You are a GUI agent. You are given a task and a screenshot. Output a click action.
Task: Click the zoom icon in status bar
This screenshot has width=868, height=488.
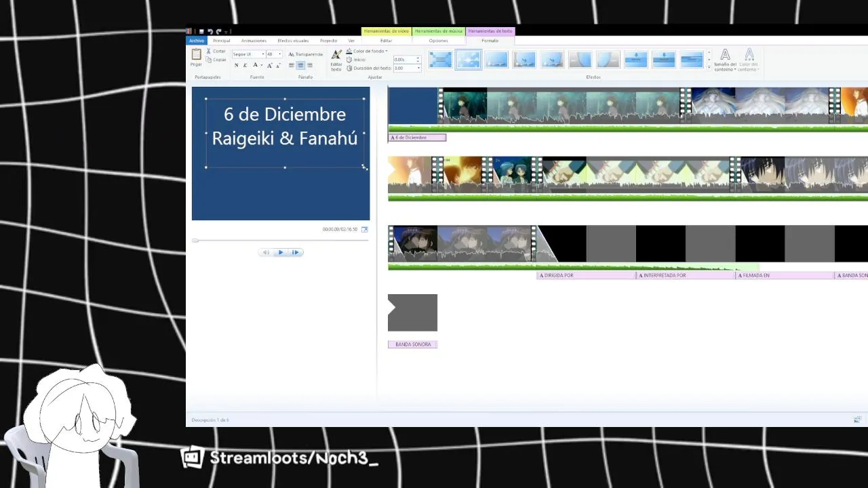pyautogui.click(x=857, y=420)
